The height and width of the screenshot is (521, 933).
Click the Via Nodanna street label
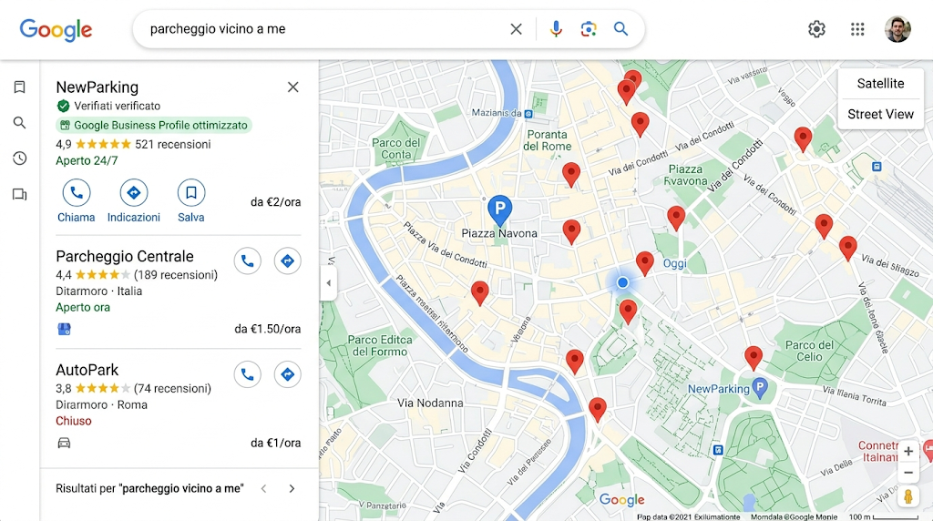(x=430, y=404)
